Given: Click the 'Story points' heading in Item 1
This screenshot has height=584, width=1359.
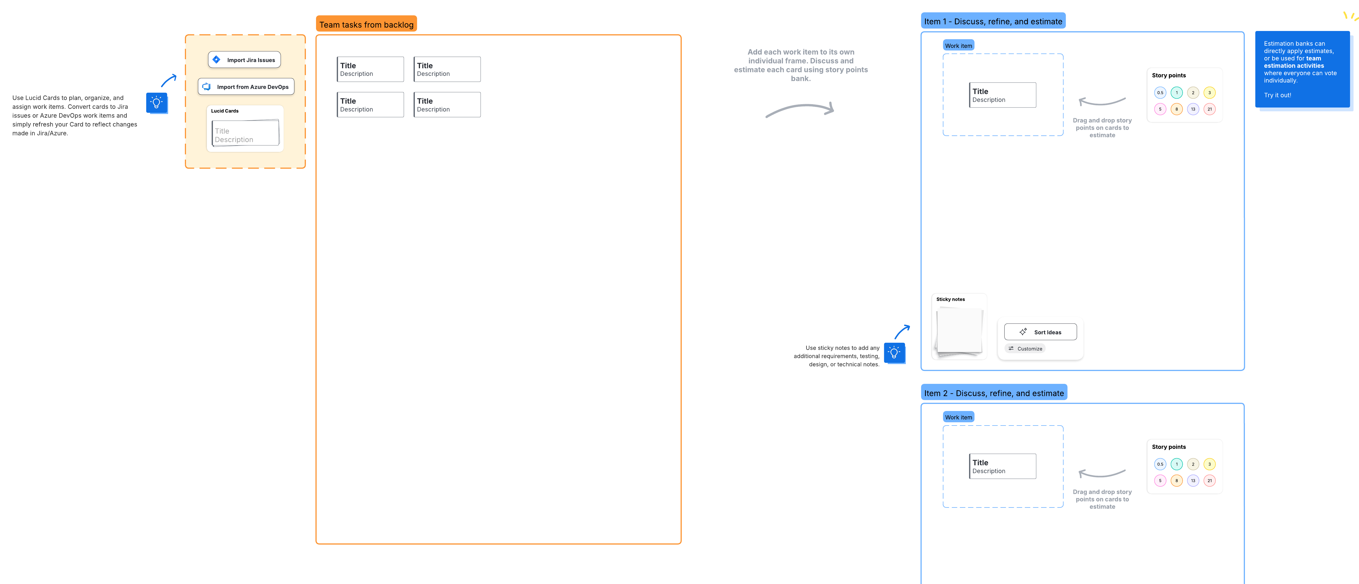Looking at the screenshot, I should (1169, 75).
